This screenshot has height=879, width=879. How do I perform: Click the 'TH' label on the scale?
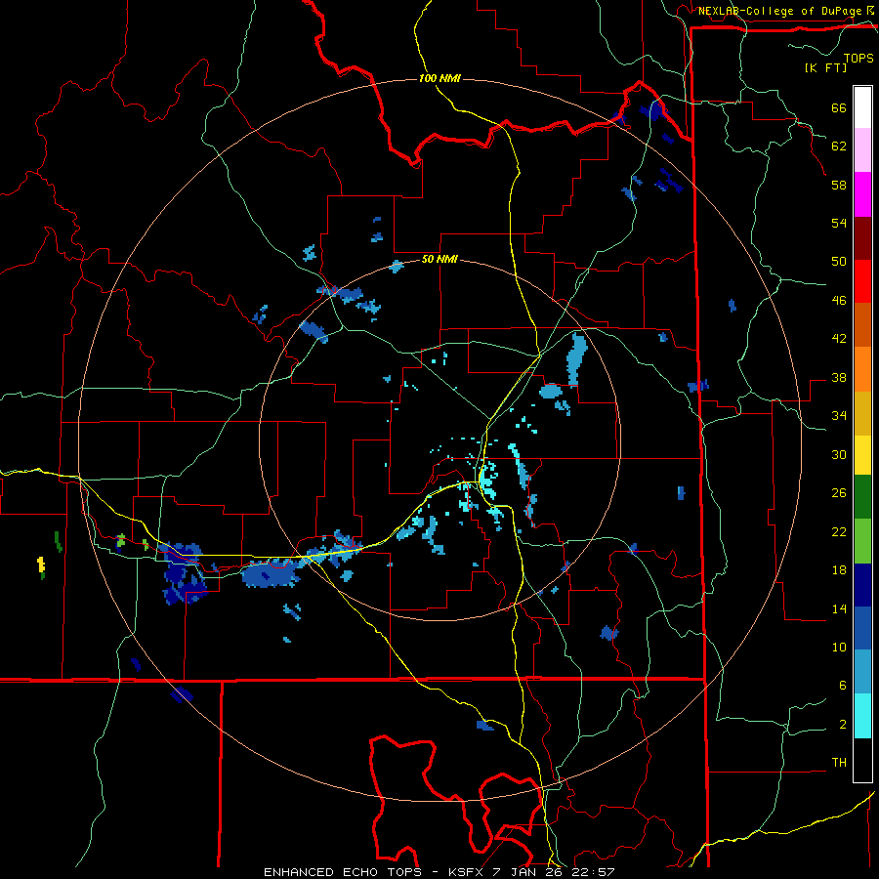coord(839,763)
